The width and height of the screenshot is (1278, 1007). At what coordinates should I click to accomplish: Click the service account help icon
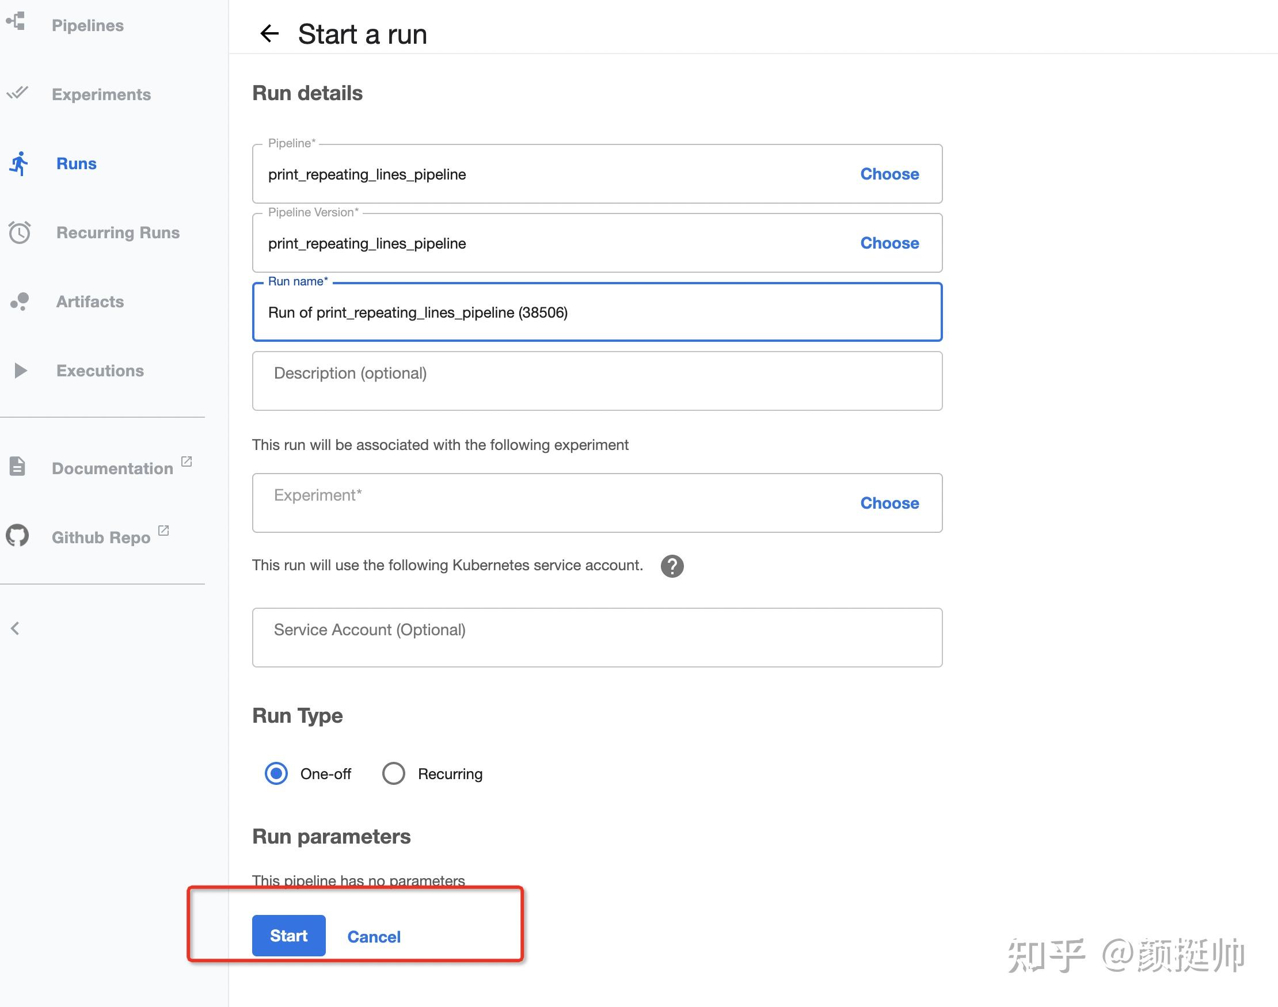pyautogui.click(x=672, y=566)
